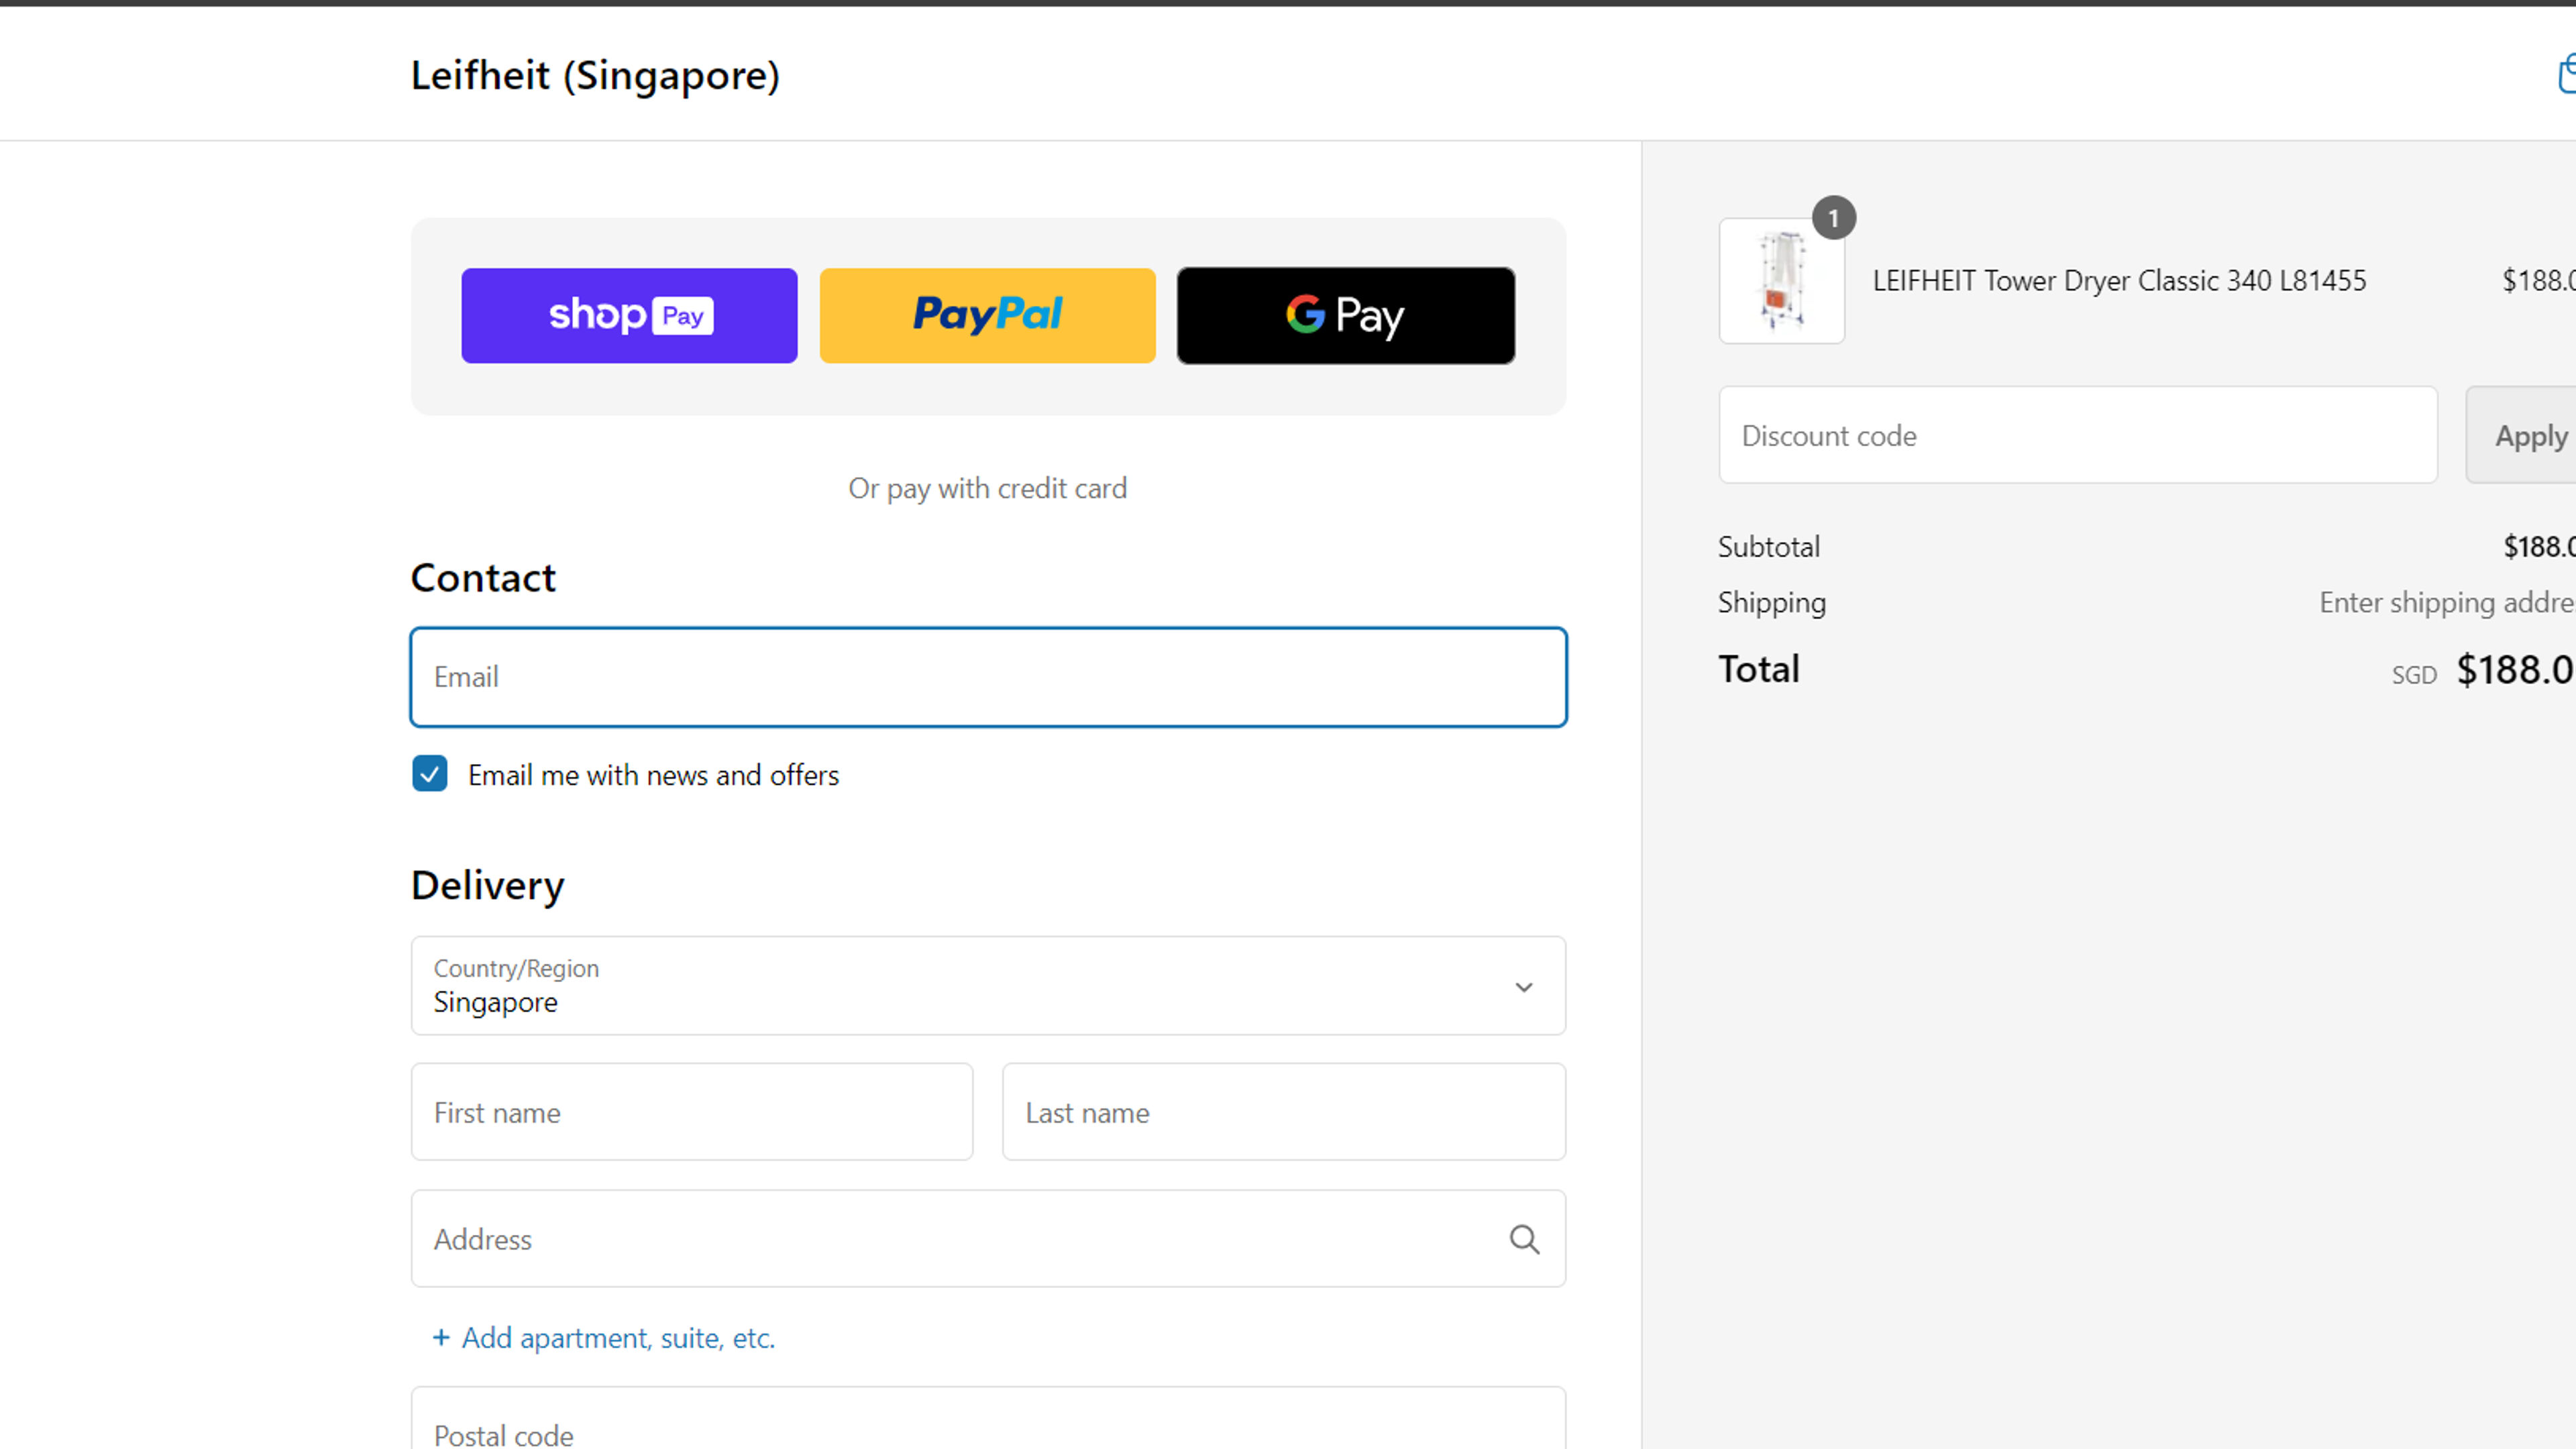The width and height of the screenshot is (2576, 1449).
Task: Click into the First name field
Action: coord(692,1112)
